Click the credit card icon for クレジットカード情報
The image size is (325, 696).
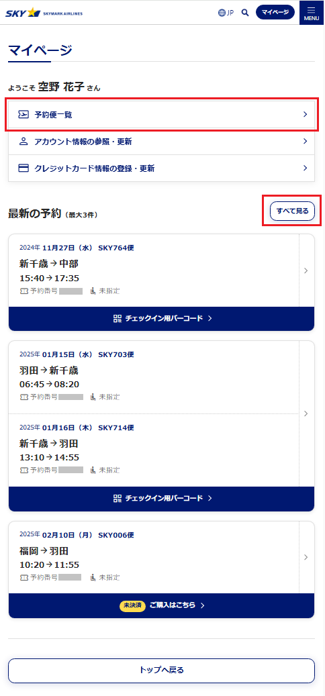pyautogui.click(x=24, y=168)
